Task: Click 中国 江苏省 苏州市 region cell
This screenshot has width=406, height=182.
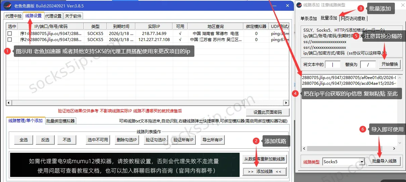Action: pyautogui.click(x=216, y=40)
